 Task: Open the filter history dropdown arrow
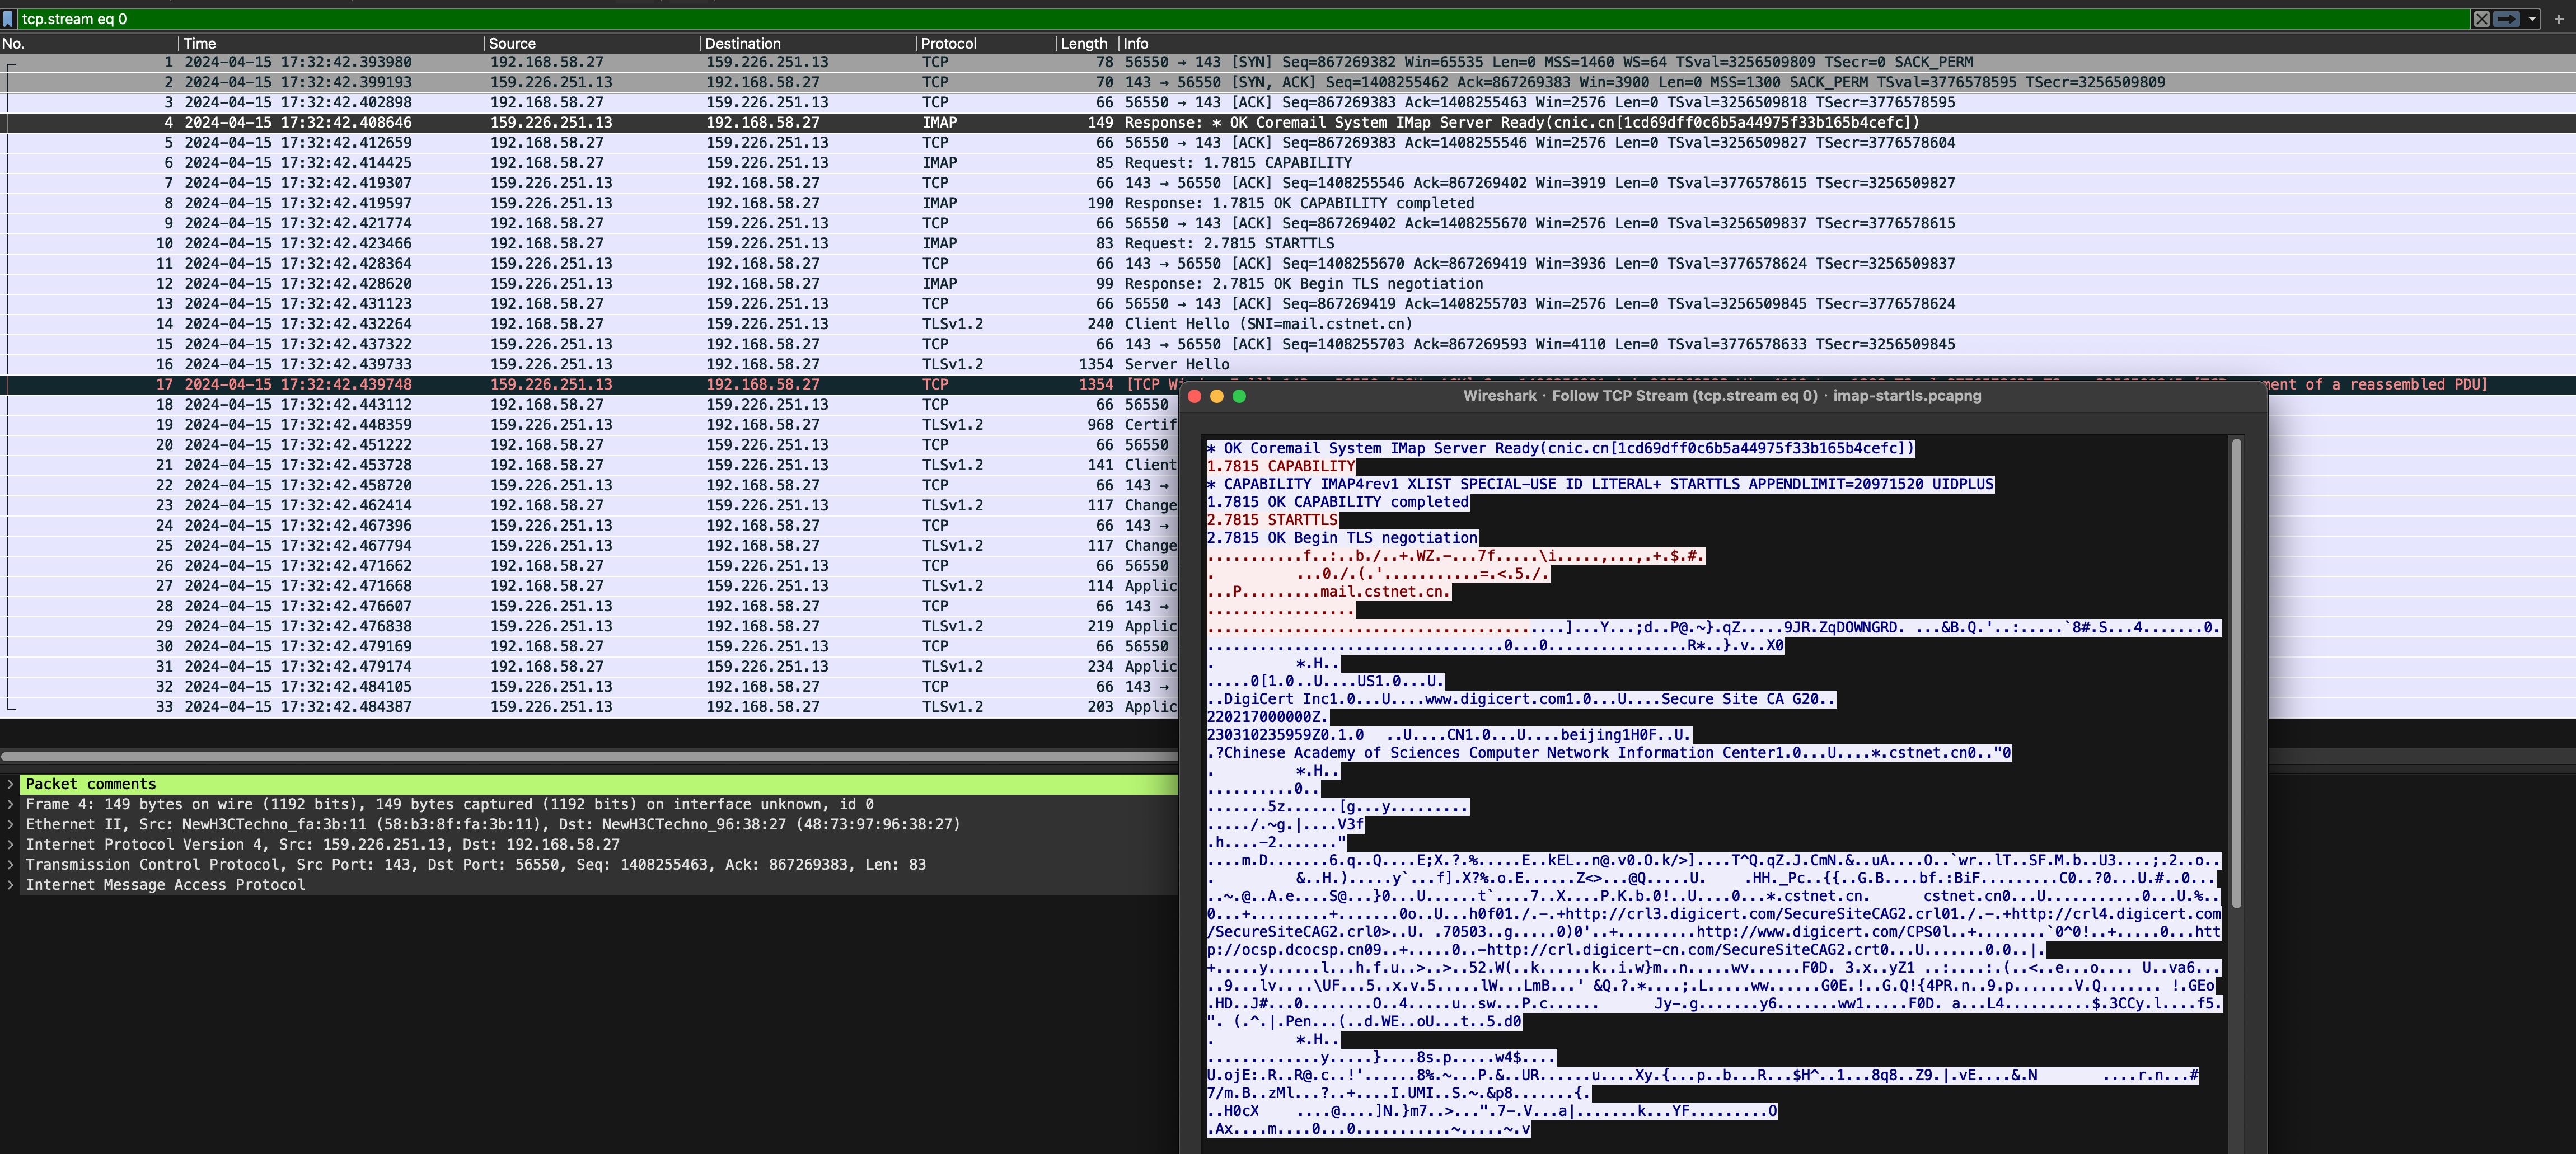click(x=2531, y=19)
